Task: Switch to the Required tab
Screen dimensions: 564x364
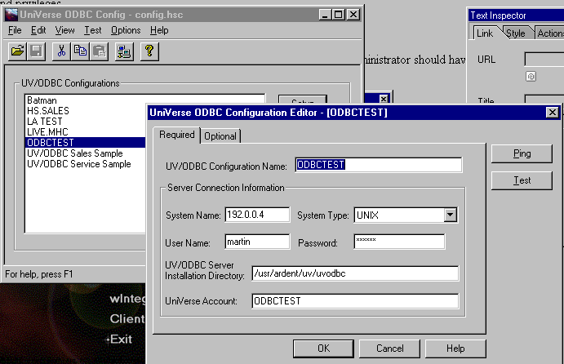Action: (x=176, y=135)
